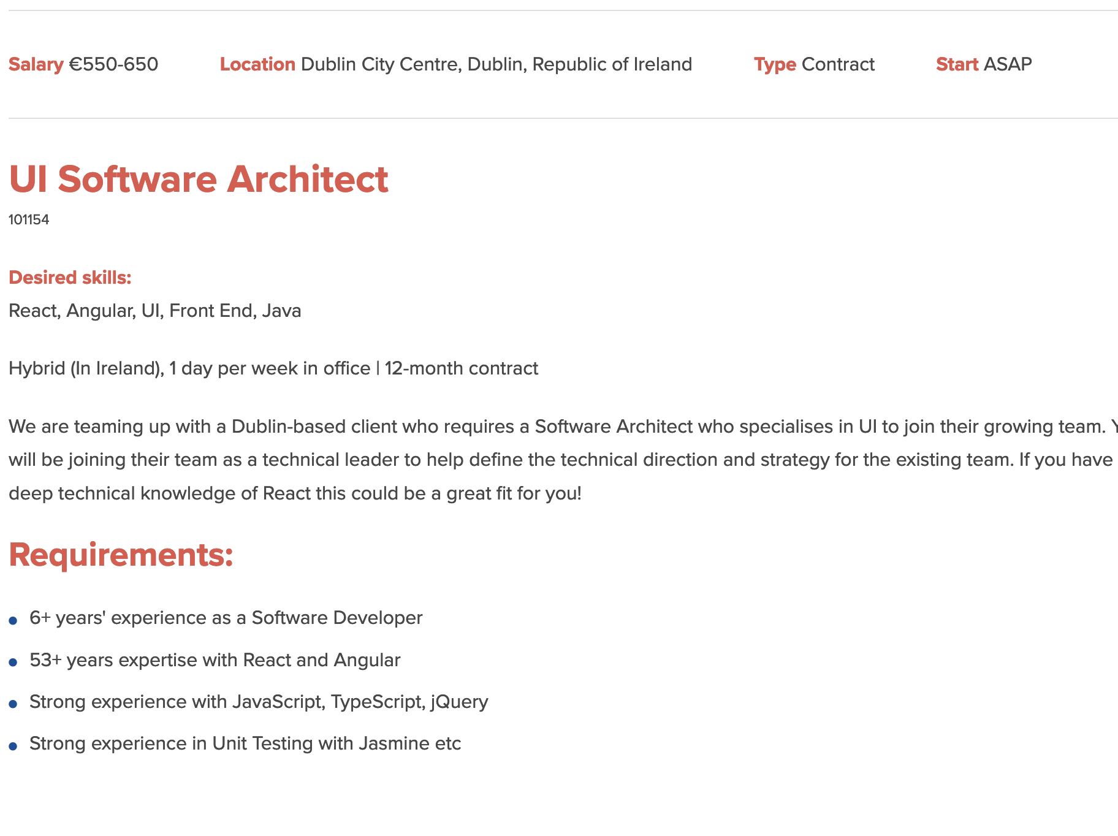
Task: Click the 'UI Software Architect' job title
Action: point(199,180)
